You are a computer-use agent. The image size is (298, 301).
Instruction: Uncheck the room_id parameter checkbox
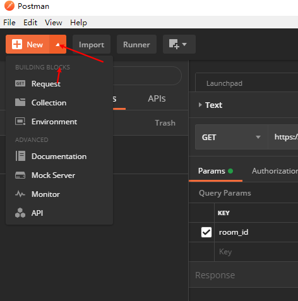[x=206, y=232]
